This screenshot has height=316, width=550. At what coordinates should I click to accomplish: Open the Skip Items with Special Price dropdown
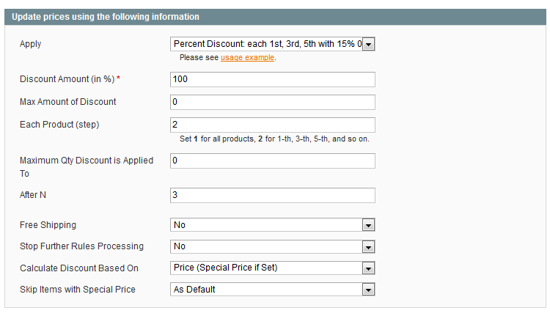pos(273,290)
